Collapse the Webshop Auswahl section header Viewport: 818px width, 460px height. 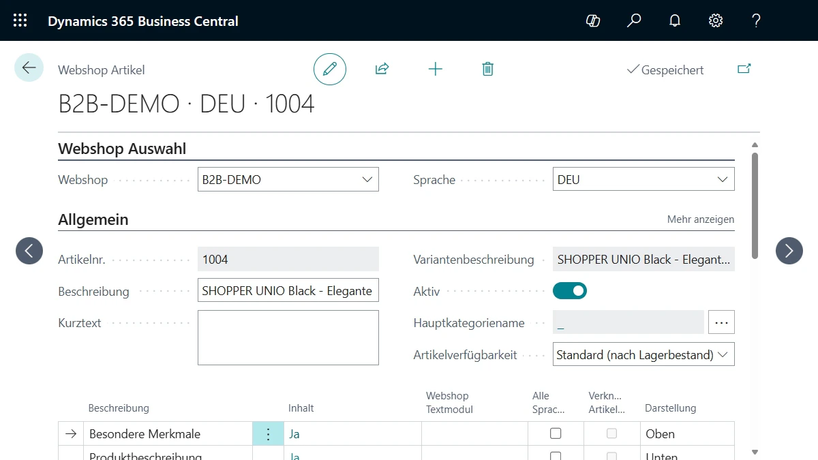122,149
